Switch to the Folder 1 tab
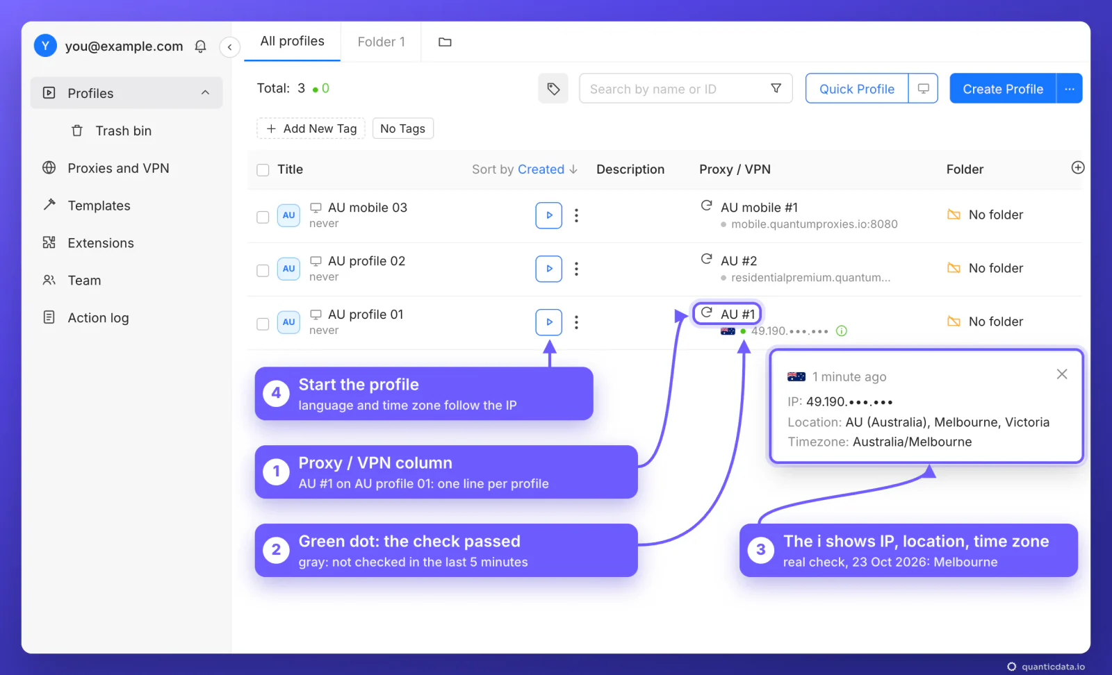 [382, 42]
